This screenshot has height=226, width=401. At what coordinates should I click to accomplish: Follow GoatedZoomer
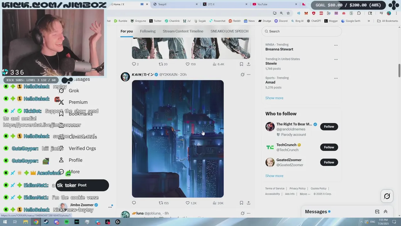329,162
